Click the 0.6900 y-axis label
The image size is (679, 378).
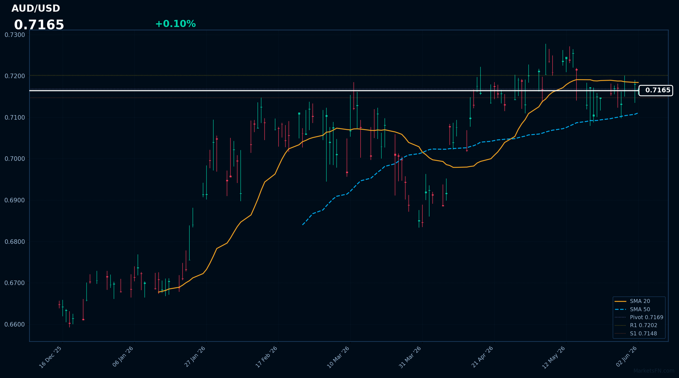point(15,200)
